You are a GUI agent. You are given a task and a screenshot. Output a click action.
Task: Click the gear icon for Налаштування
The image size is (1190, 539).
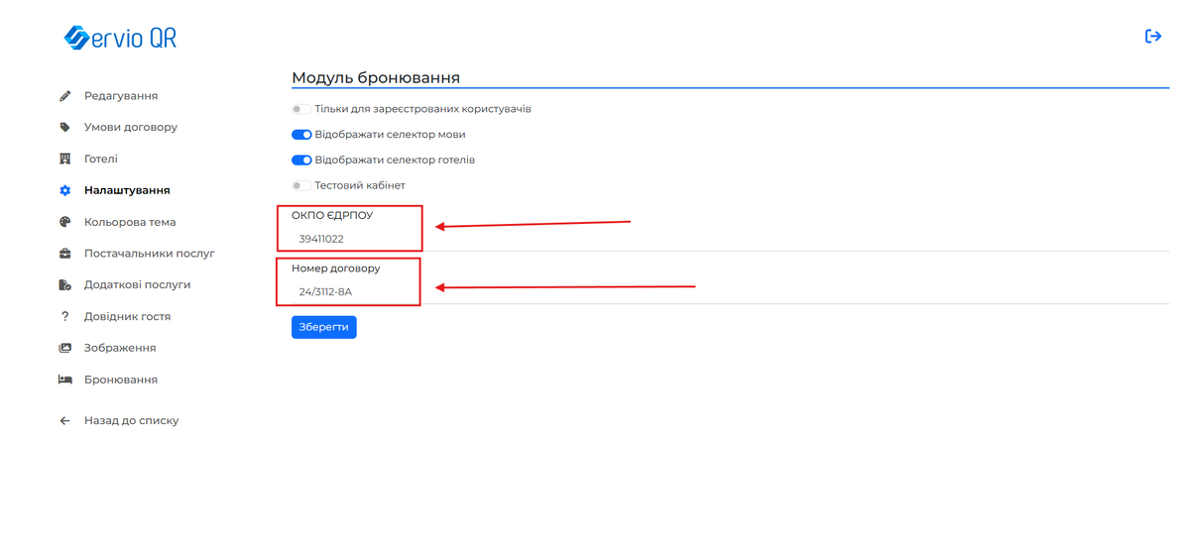click(65, 190)
